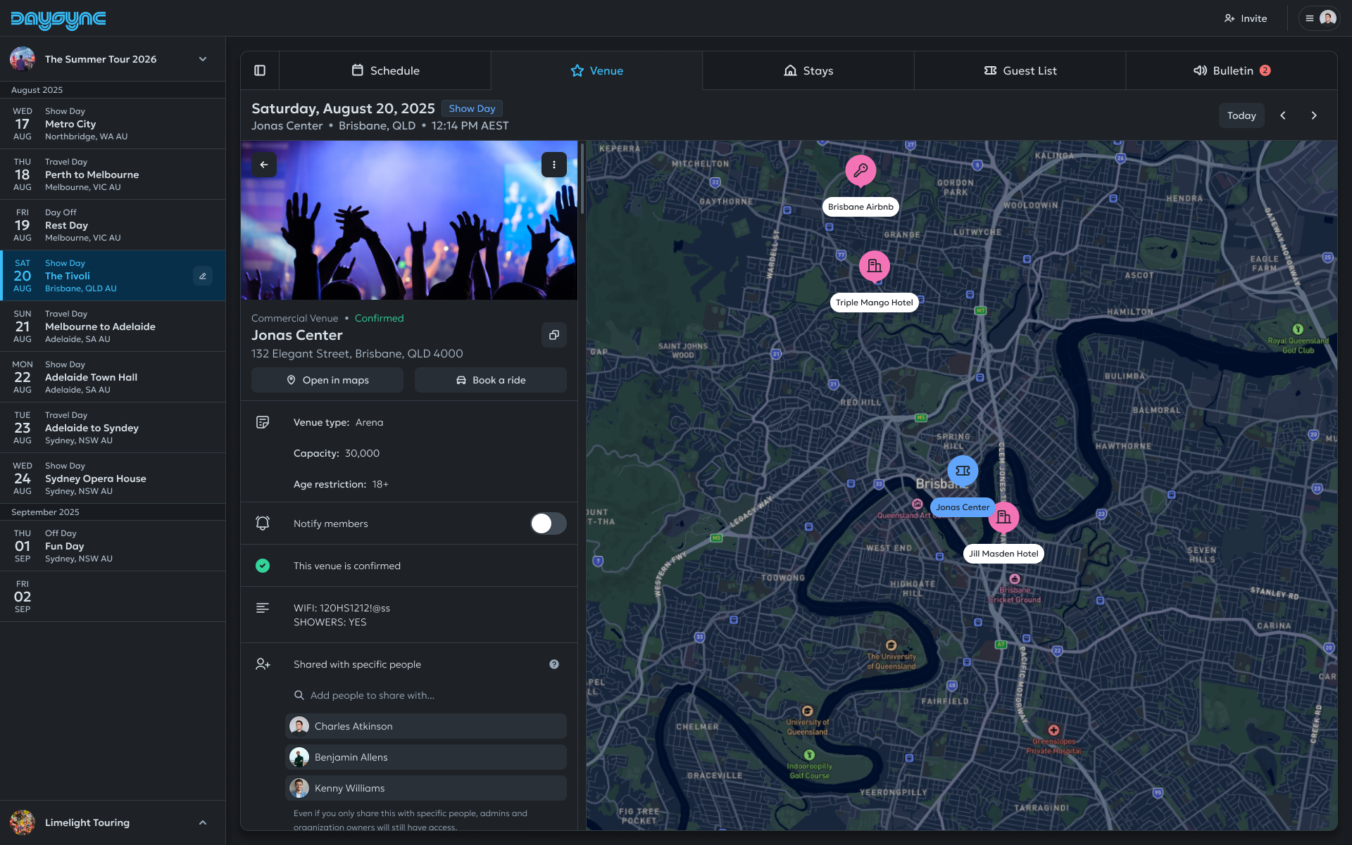Expand The Summer Tour 2026 dropdown
The width and height of the screenshot is (1352, 845).
click(x=203, y=59)
